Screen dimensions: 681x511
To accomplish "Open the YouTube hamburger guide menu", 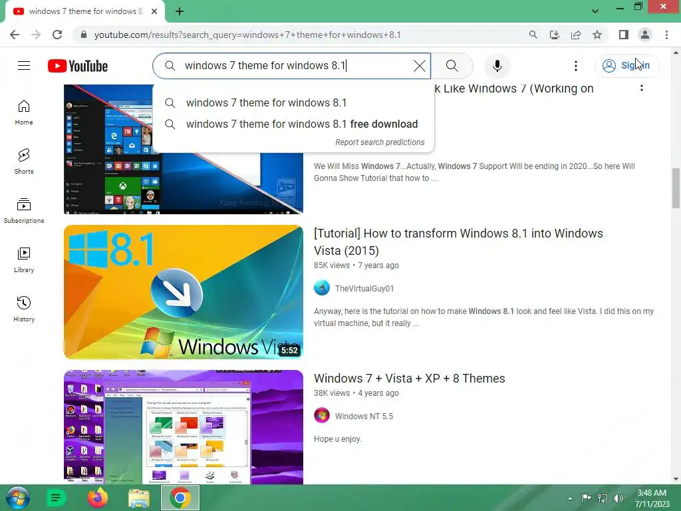I will coord(24,66).
